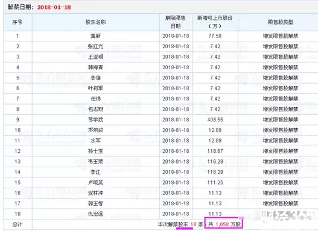Click the 共 1,058 万股 total
Screen dimensions: 318x234
(x=224, y=224)
